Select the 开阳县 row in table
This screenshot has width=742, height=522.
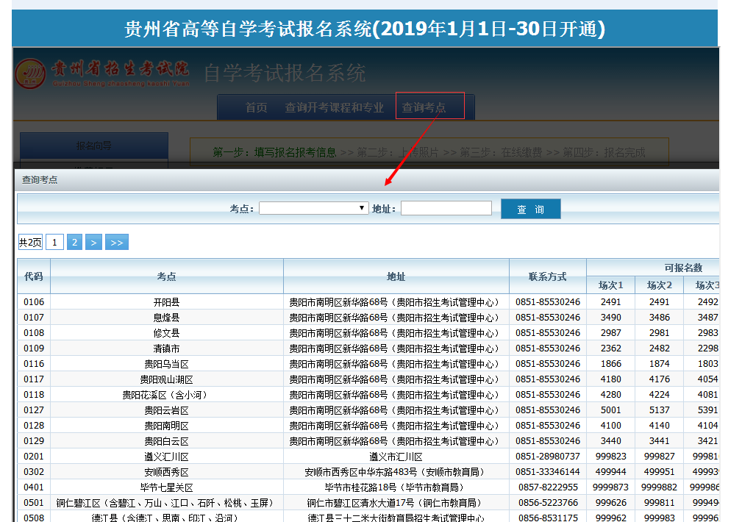pos(166,302)
